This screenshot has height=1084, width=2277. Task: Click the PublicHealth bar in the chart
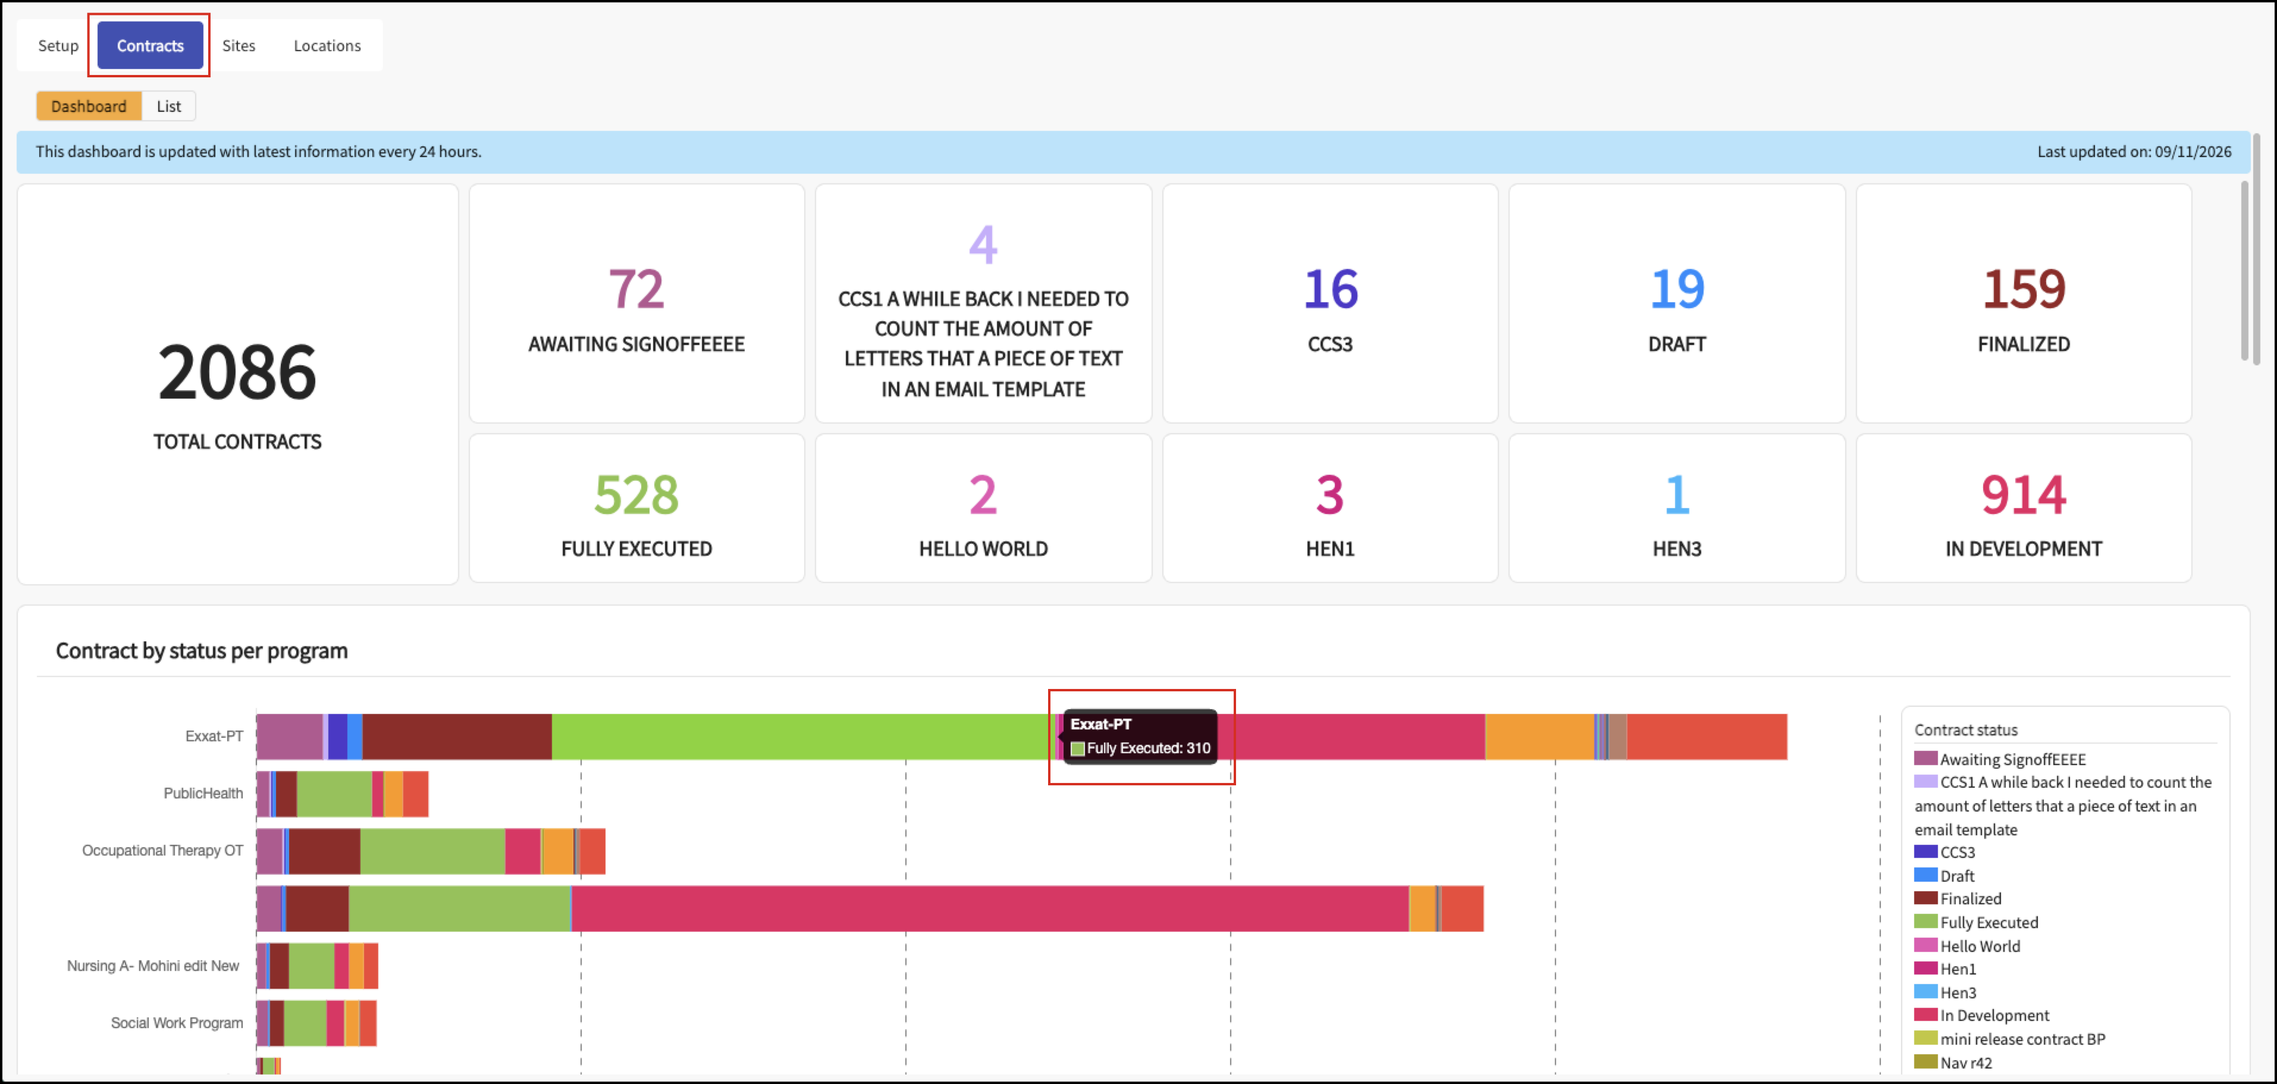[x=342, y=794]
